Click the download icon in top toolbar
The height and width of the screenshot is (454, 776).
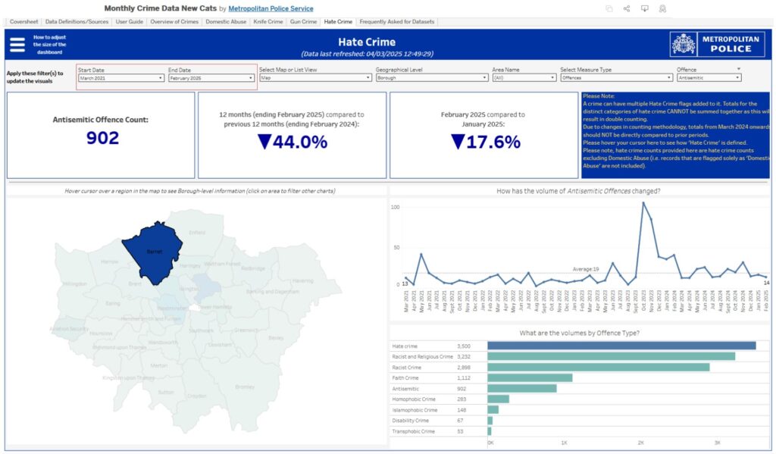[644, 8]
